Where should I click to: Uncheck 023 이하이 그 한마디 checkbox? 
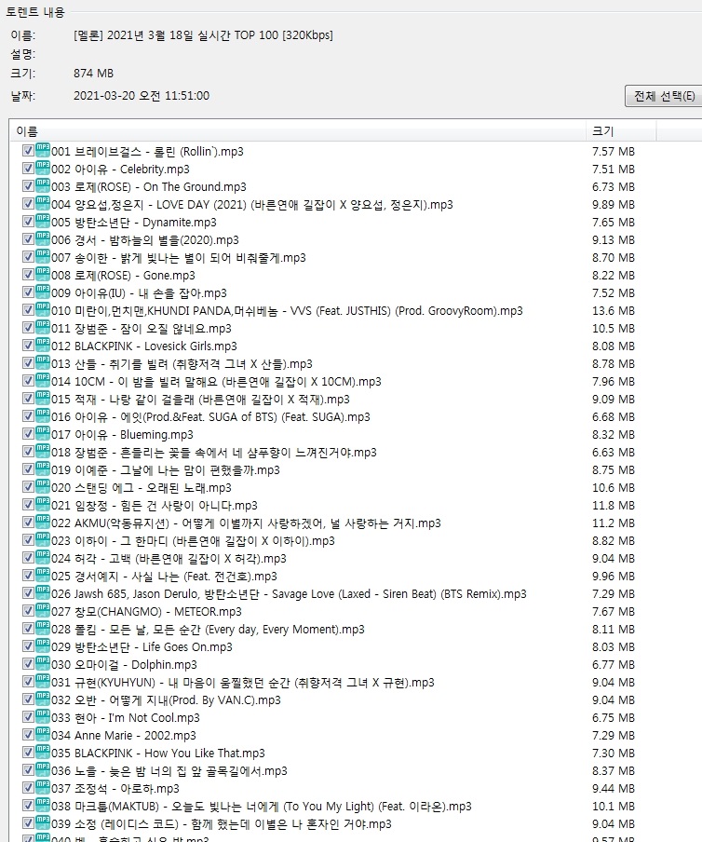click(x=29, y=541)
